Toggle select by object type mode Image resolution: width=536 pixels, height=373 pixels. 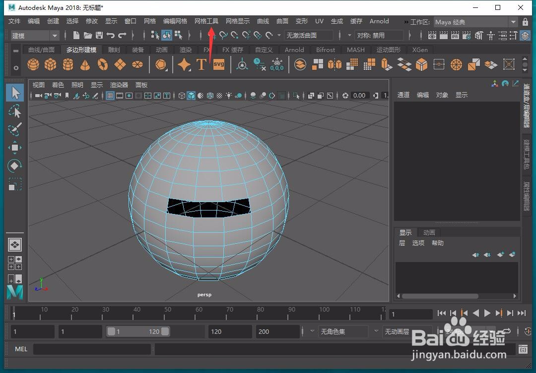point(166,35)
